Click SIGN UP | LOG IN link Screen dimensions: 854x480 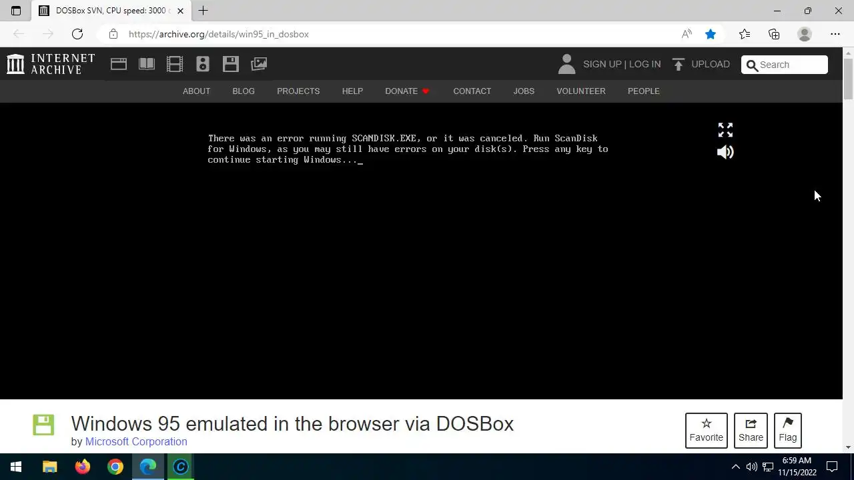(622, 64)
